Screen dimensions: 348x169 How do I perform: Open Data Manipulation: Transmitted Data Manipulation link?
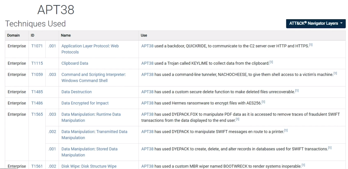94,135
